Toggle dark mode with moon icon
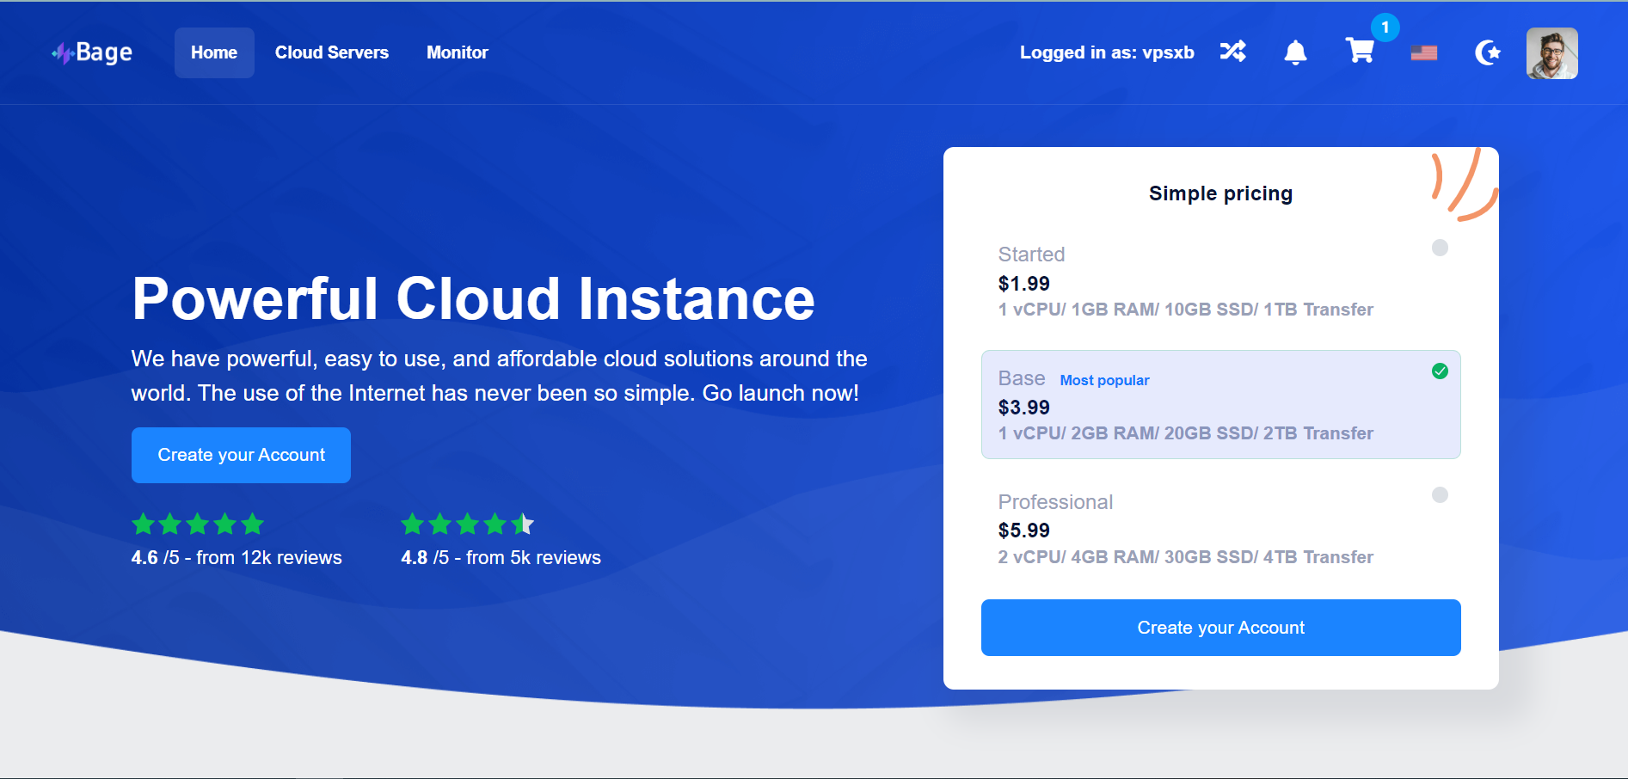The height and width of the screenshot is (779, 1628). (1487, 53)
